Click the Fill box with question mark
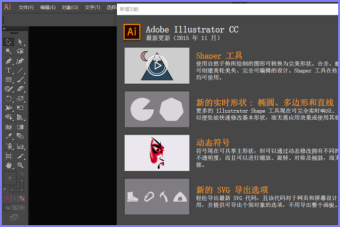Viewport: 340px width, 227px height. click(x=10, y=178)
